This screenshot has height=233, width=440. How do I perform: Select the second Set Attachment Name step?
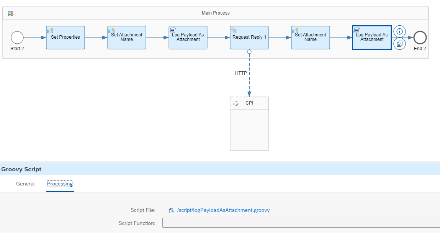tap(311, 38)
